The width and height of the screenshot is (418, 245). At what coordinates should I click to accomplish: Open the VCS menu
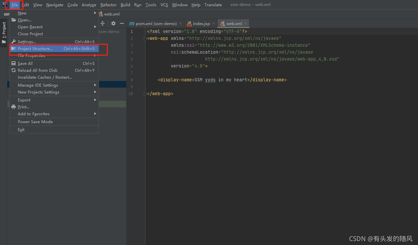coord(164,5)
